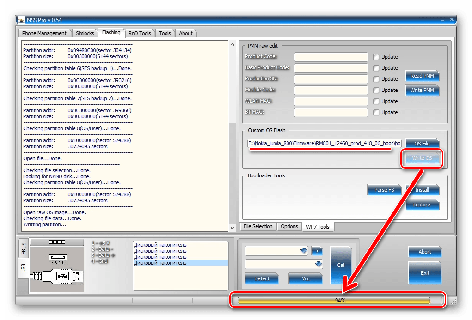Click the 'Open raw OS image…Done.' log line
Image resolution: width=472 pixels, height=320 pixels.
(x=55, y=212)
